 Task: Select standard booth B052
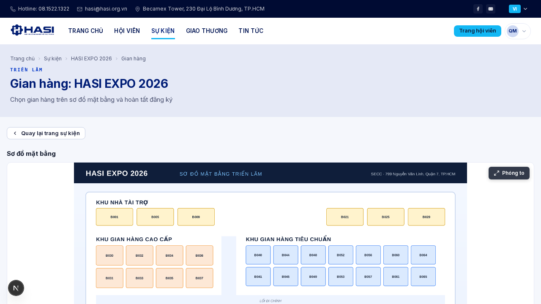tap(341, 255)
